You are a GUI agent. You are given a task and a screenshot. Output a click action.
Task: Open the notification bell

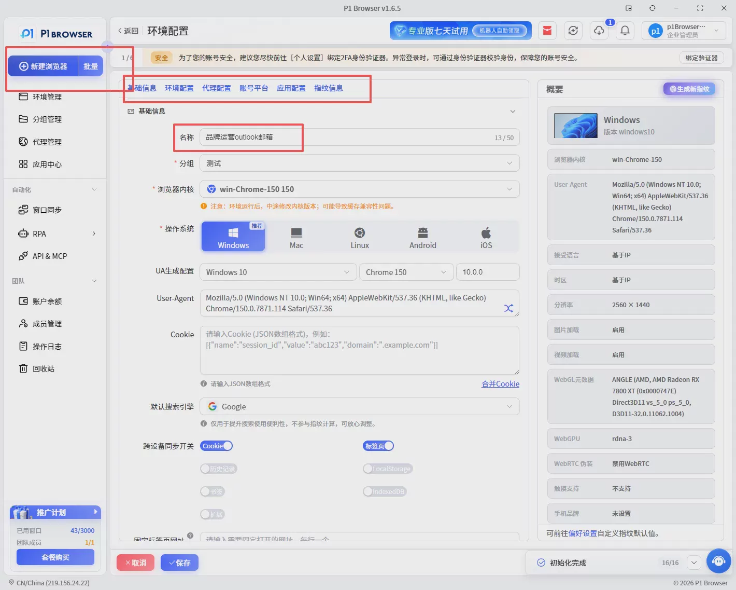(x=625, y=31)
